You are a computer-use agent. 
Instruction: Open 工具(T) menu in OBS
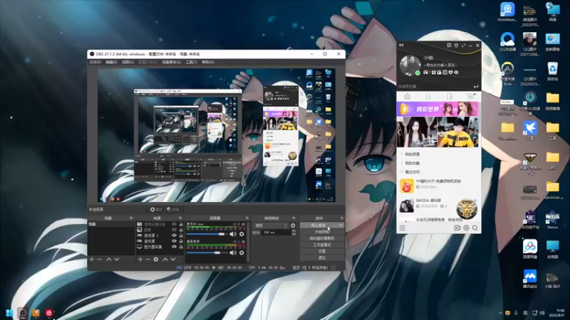(x=191, y=63)
